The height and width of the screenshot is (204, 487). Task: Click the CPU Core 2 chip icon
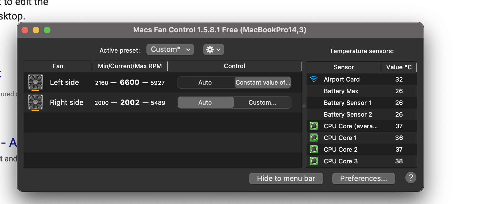tap(314, 149)
